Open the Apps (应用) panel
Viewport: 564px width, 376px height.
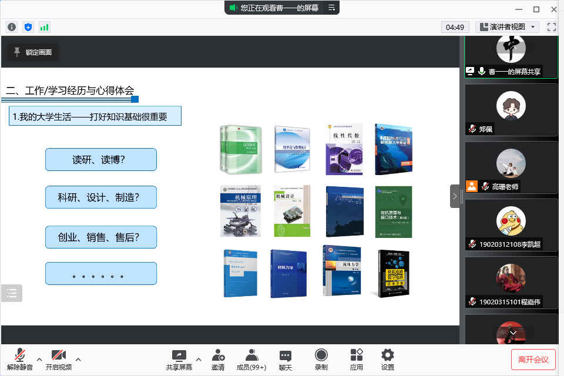pyautogui.click(x=356, y=359)
